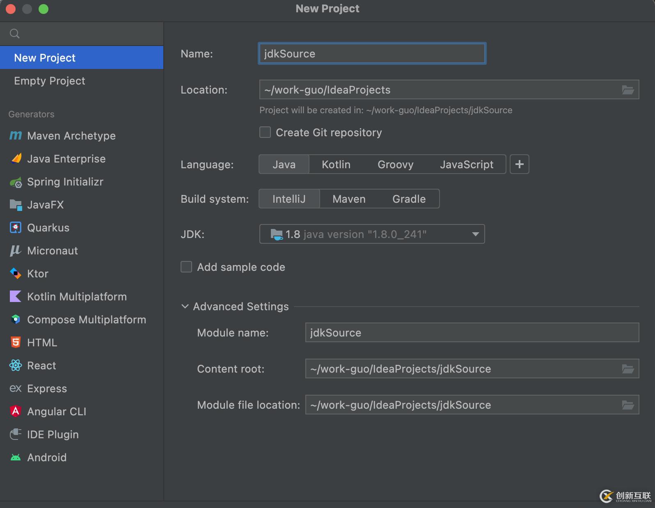Click the Angular CLI icon
The height and width of the screenshot is (508, 655).
click(x=16, y=411)
